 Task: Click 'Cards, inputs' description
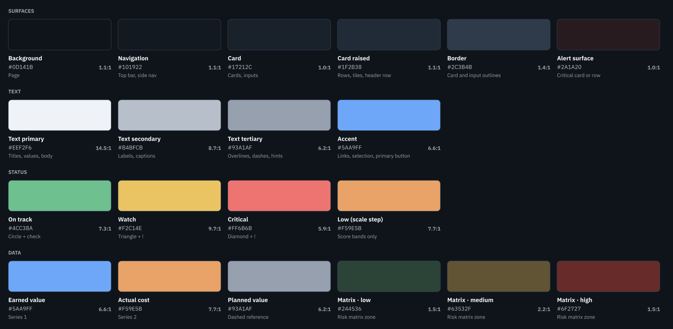(x=243, y=76)
